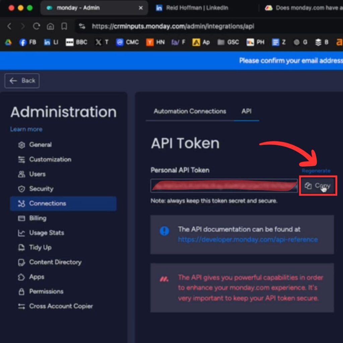Viewport: 343px width, 343px height.
Task: Open the LI LinkedIn bookmark
Action: [51, 42]
